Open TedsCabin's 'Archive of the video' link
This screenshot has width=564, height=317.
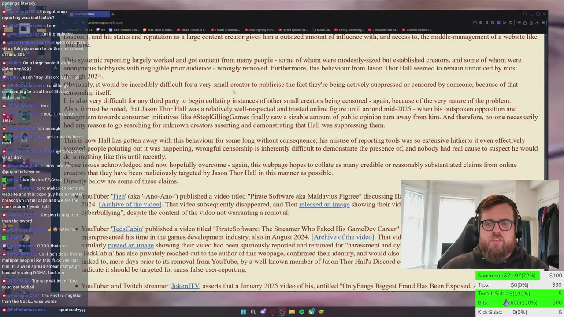343,237
